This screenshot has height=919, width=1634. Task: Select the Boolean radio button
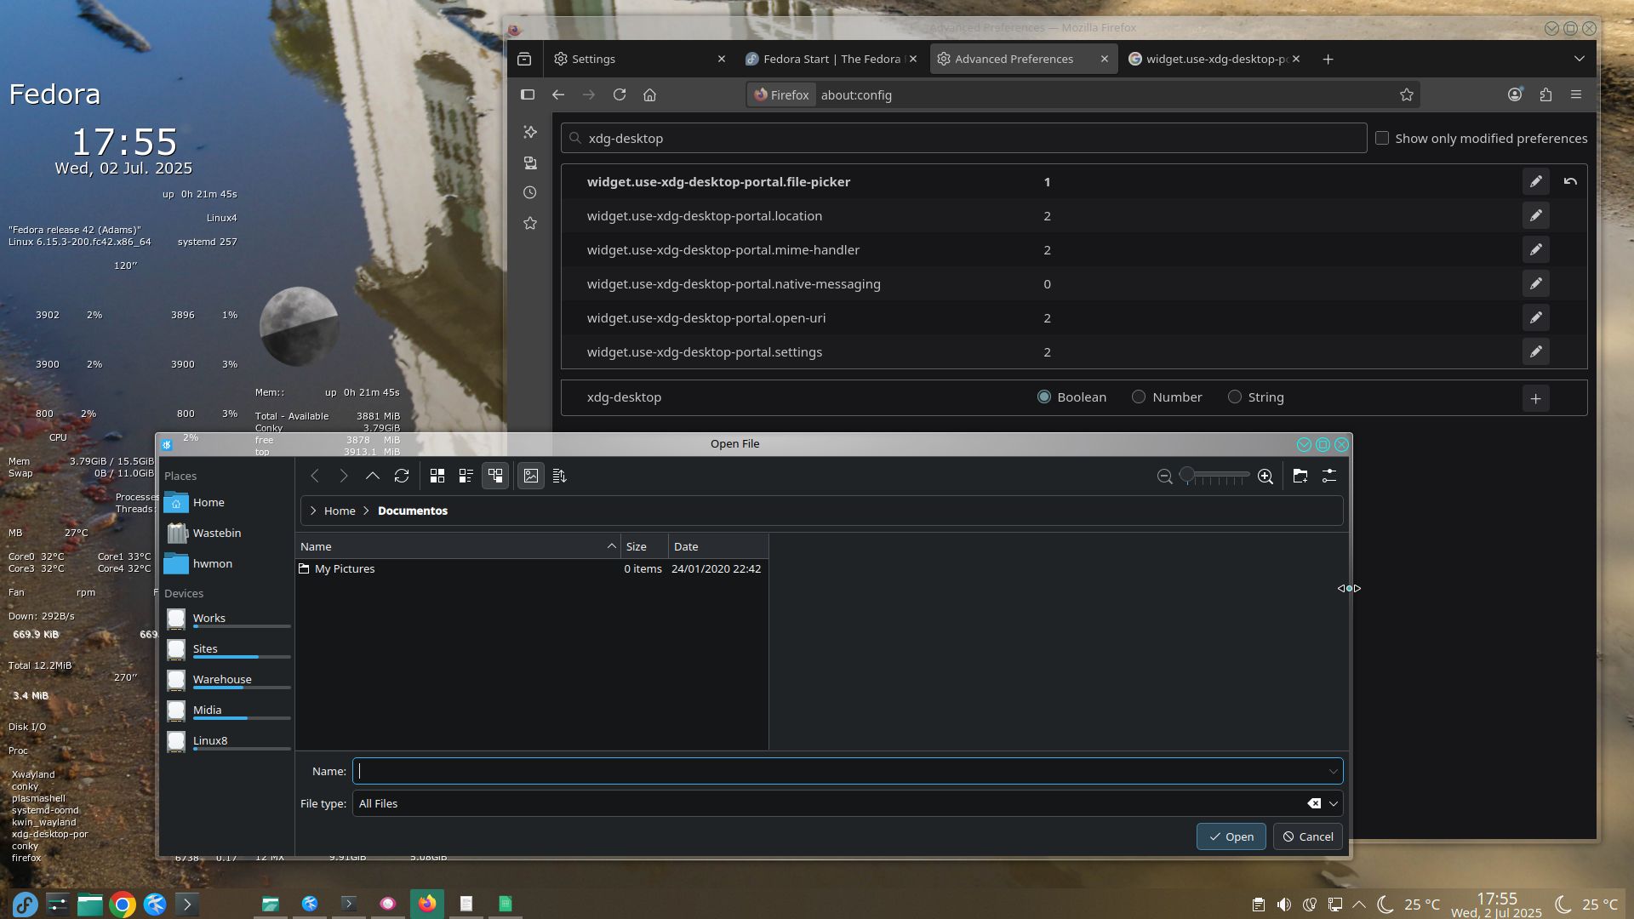[1044, 397]
